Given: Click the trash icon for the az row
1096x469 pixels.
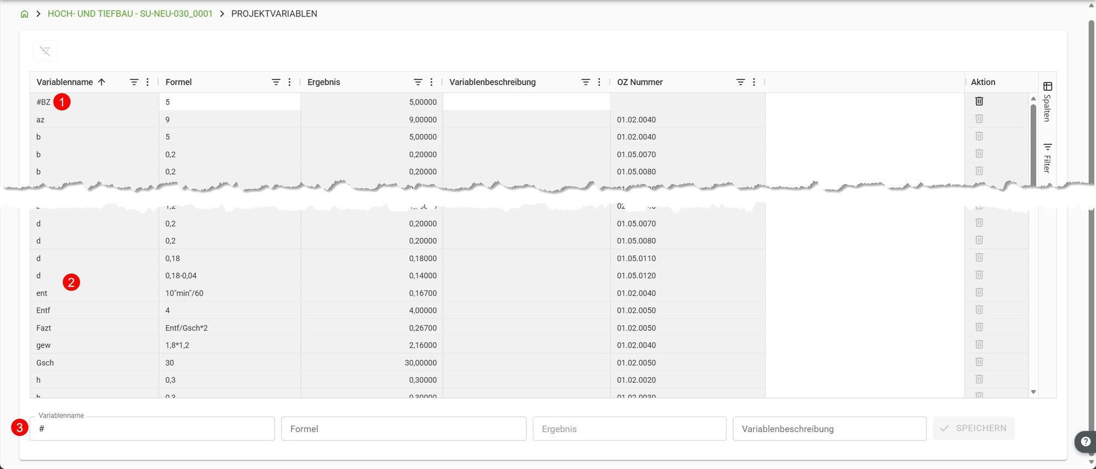Looking at the screenshot, I should click(x=979, y=119).
